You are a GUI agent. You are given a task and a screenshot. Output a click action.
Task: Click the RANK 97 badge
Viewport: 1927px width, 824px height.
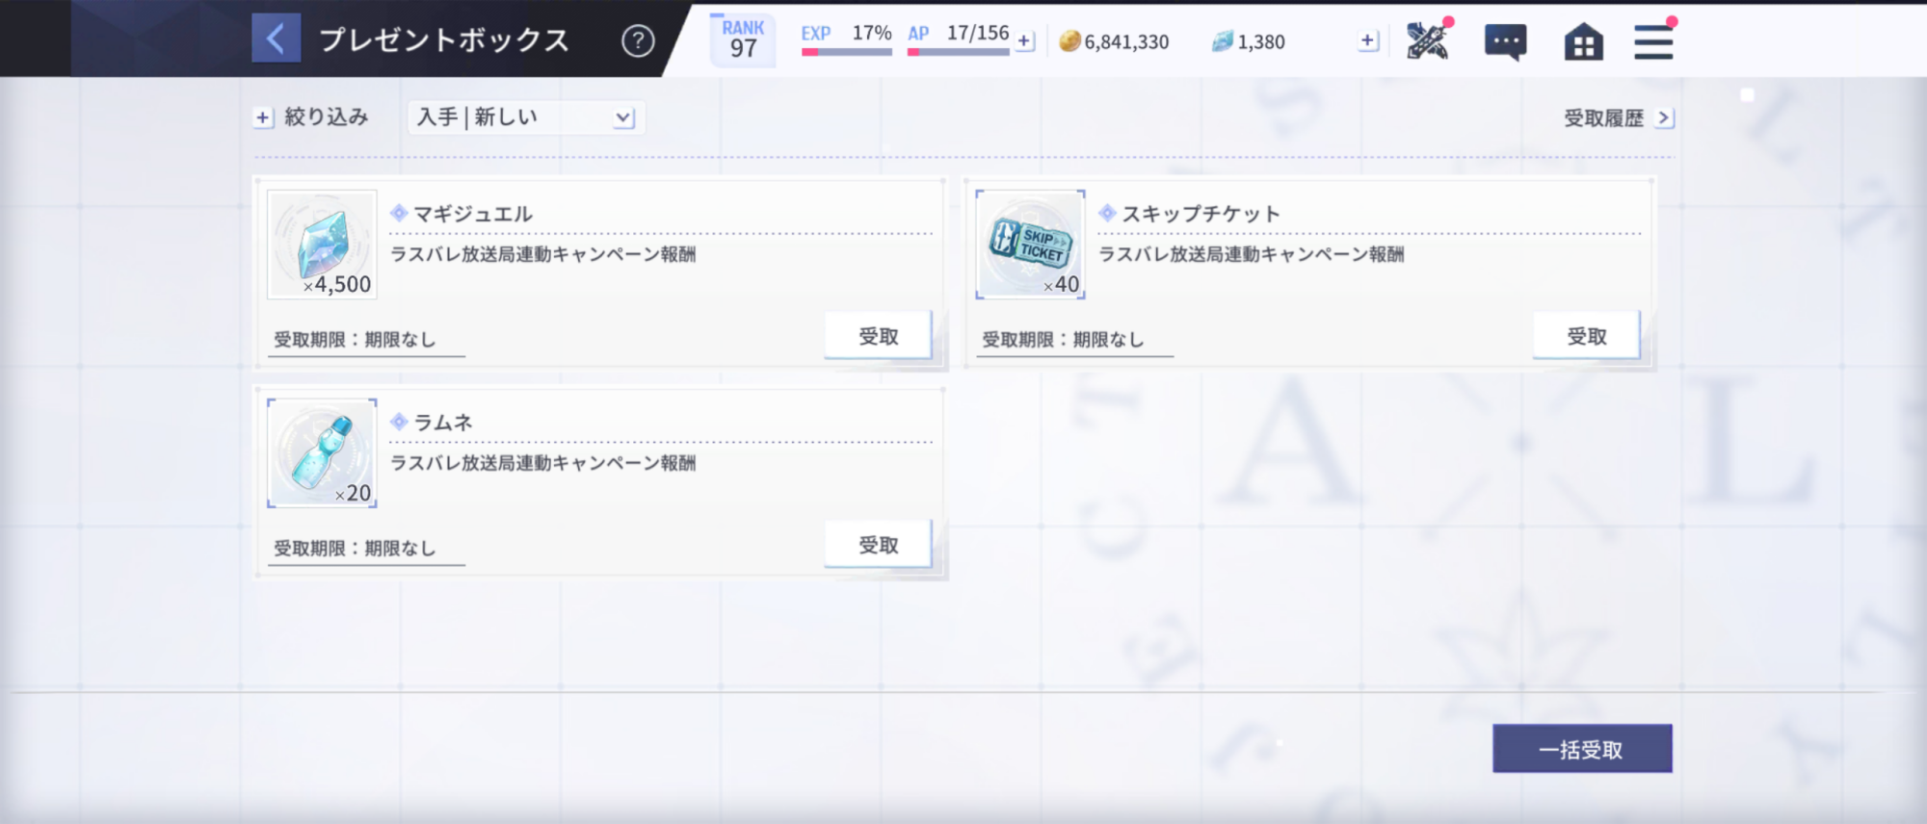(x=743, y=40)
